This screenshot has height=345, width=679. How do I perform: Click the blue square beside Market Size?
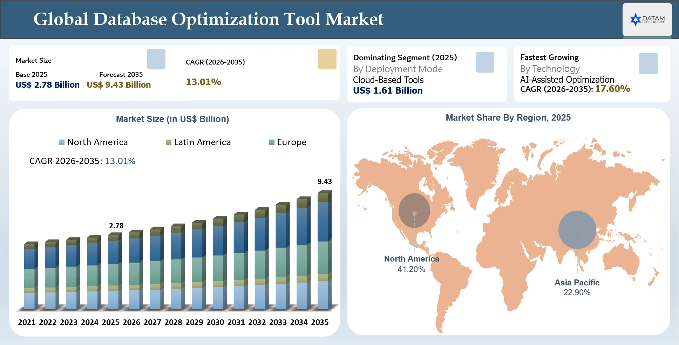click(x=156, y=59)
